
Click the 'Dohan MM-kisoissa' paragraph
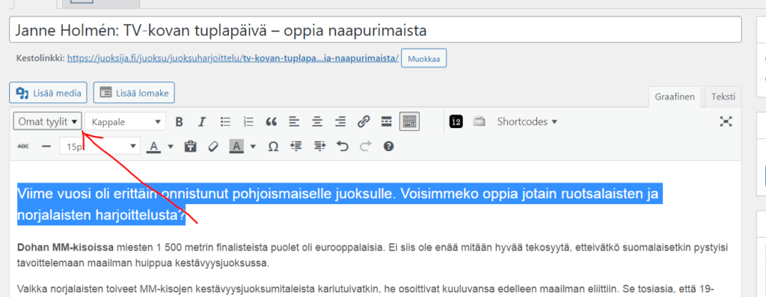coord(373,255)
